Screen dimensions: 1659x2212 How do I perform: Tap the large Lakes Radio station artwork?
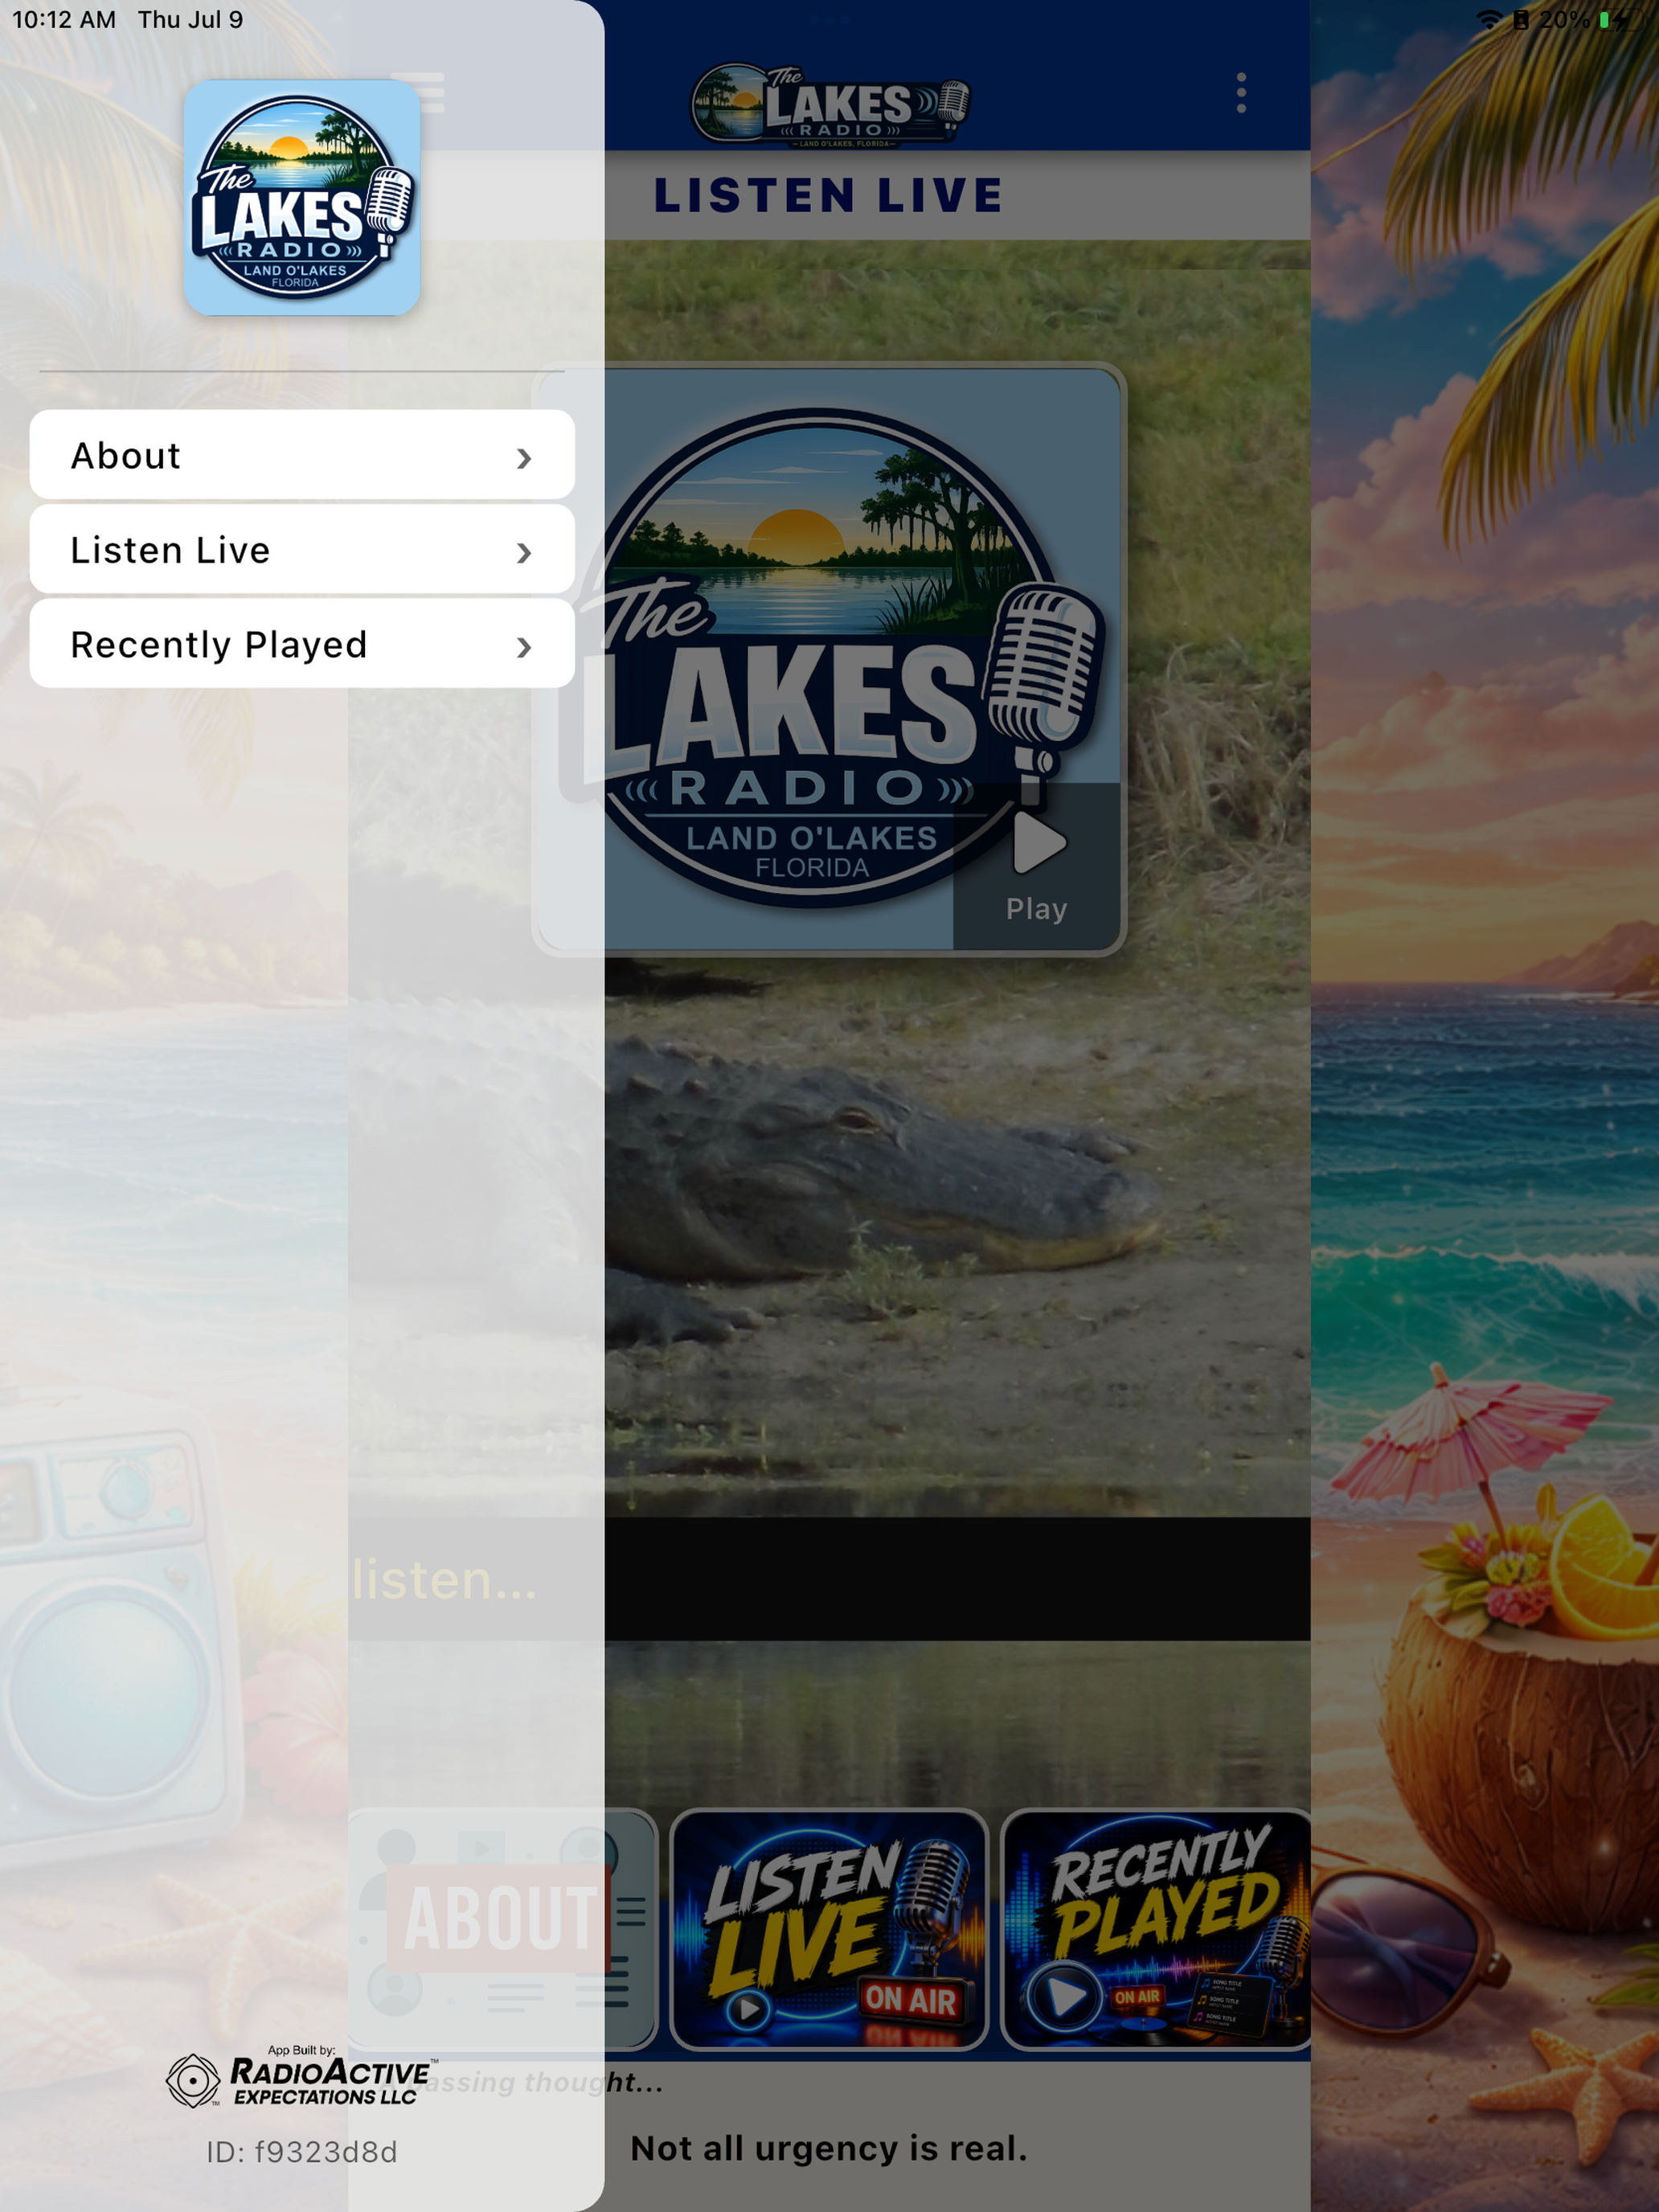coord(830,659)
